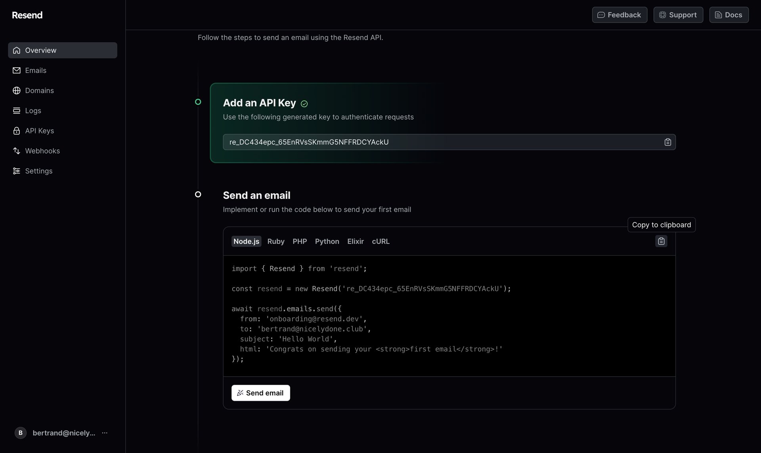Open Webhooks via its sidebar icon

coord(16,151)
